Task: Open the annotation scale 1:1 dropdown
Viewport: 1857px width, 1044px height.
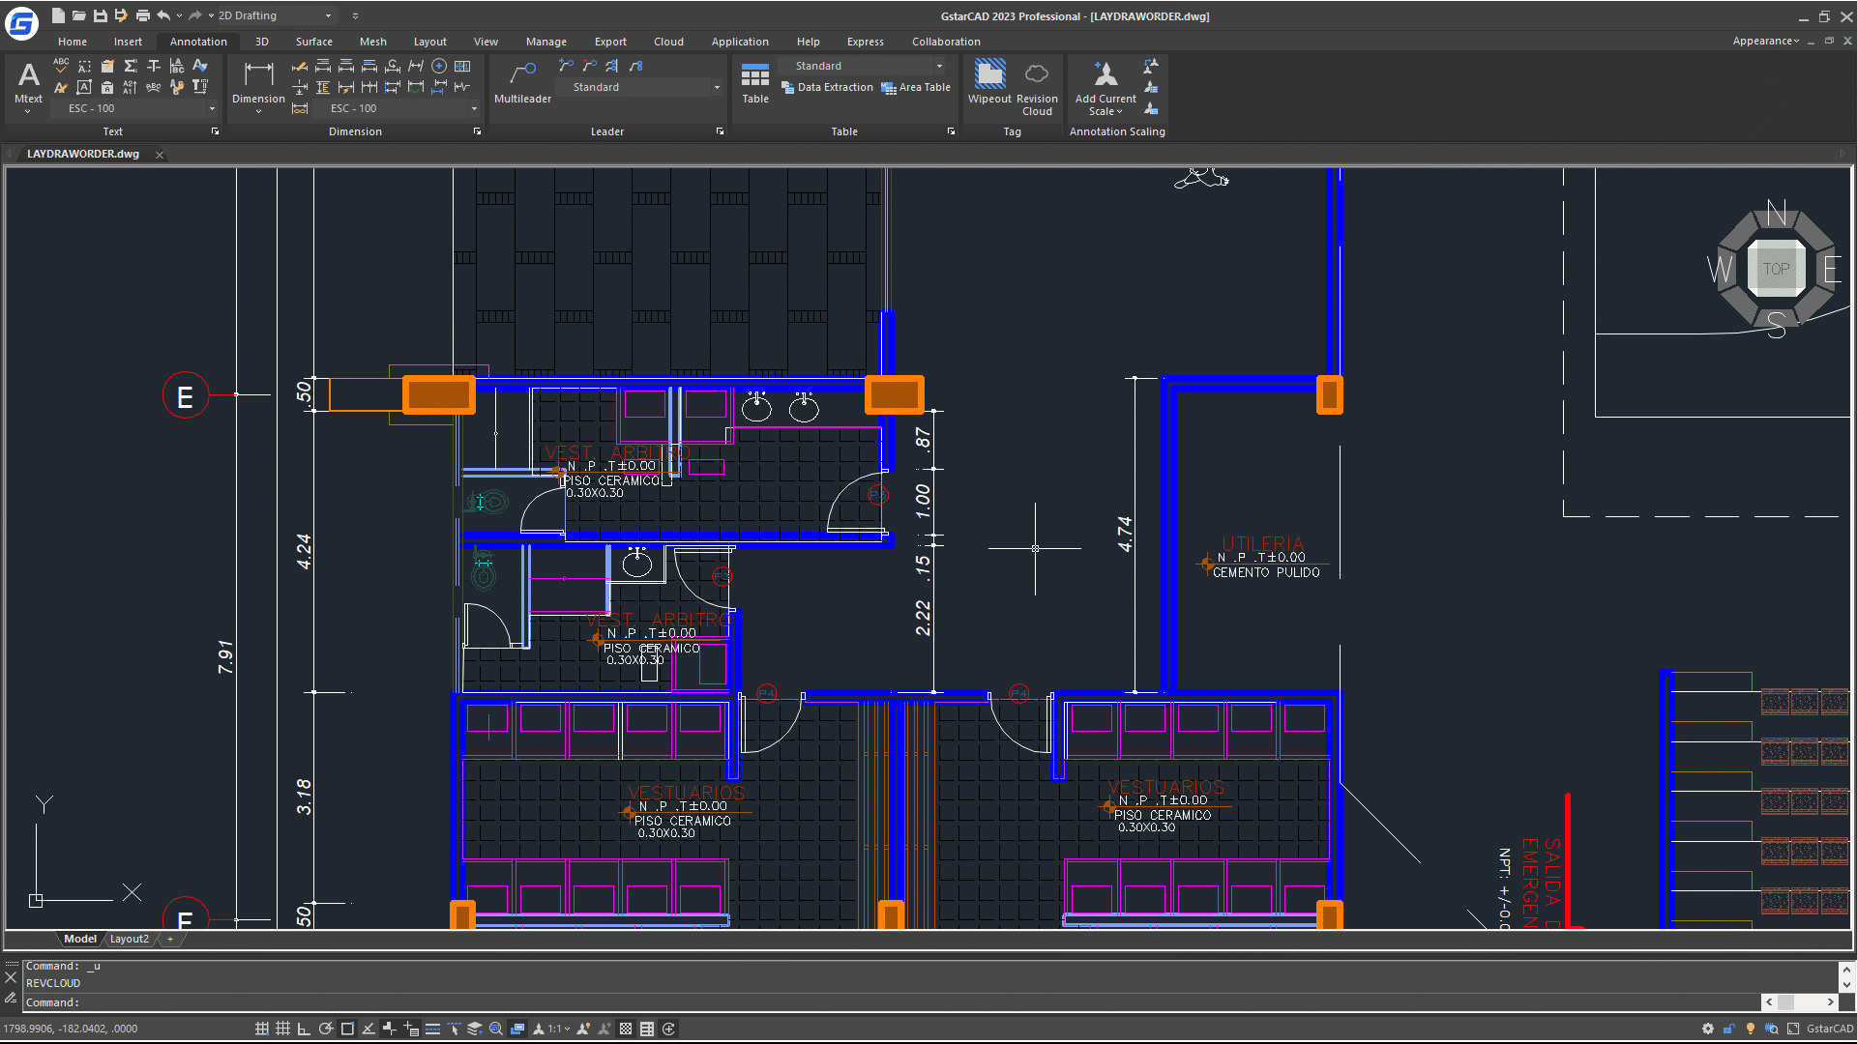Action: pos(559,1029)
